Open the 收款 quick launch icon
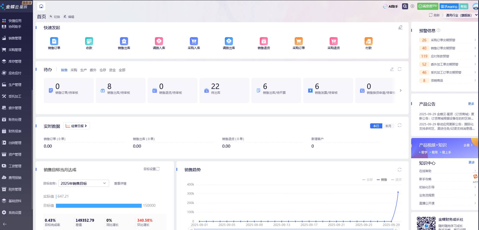Image resolution: width=479 pixels, height=230 pixels. pos(89,41)
